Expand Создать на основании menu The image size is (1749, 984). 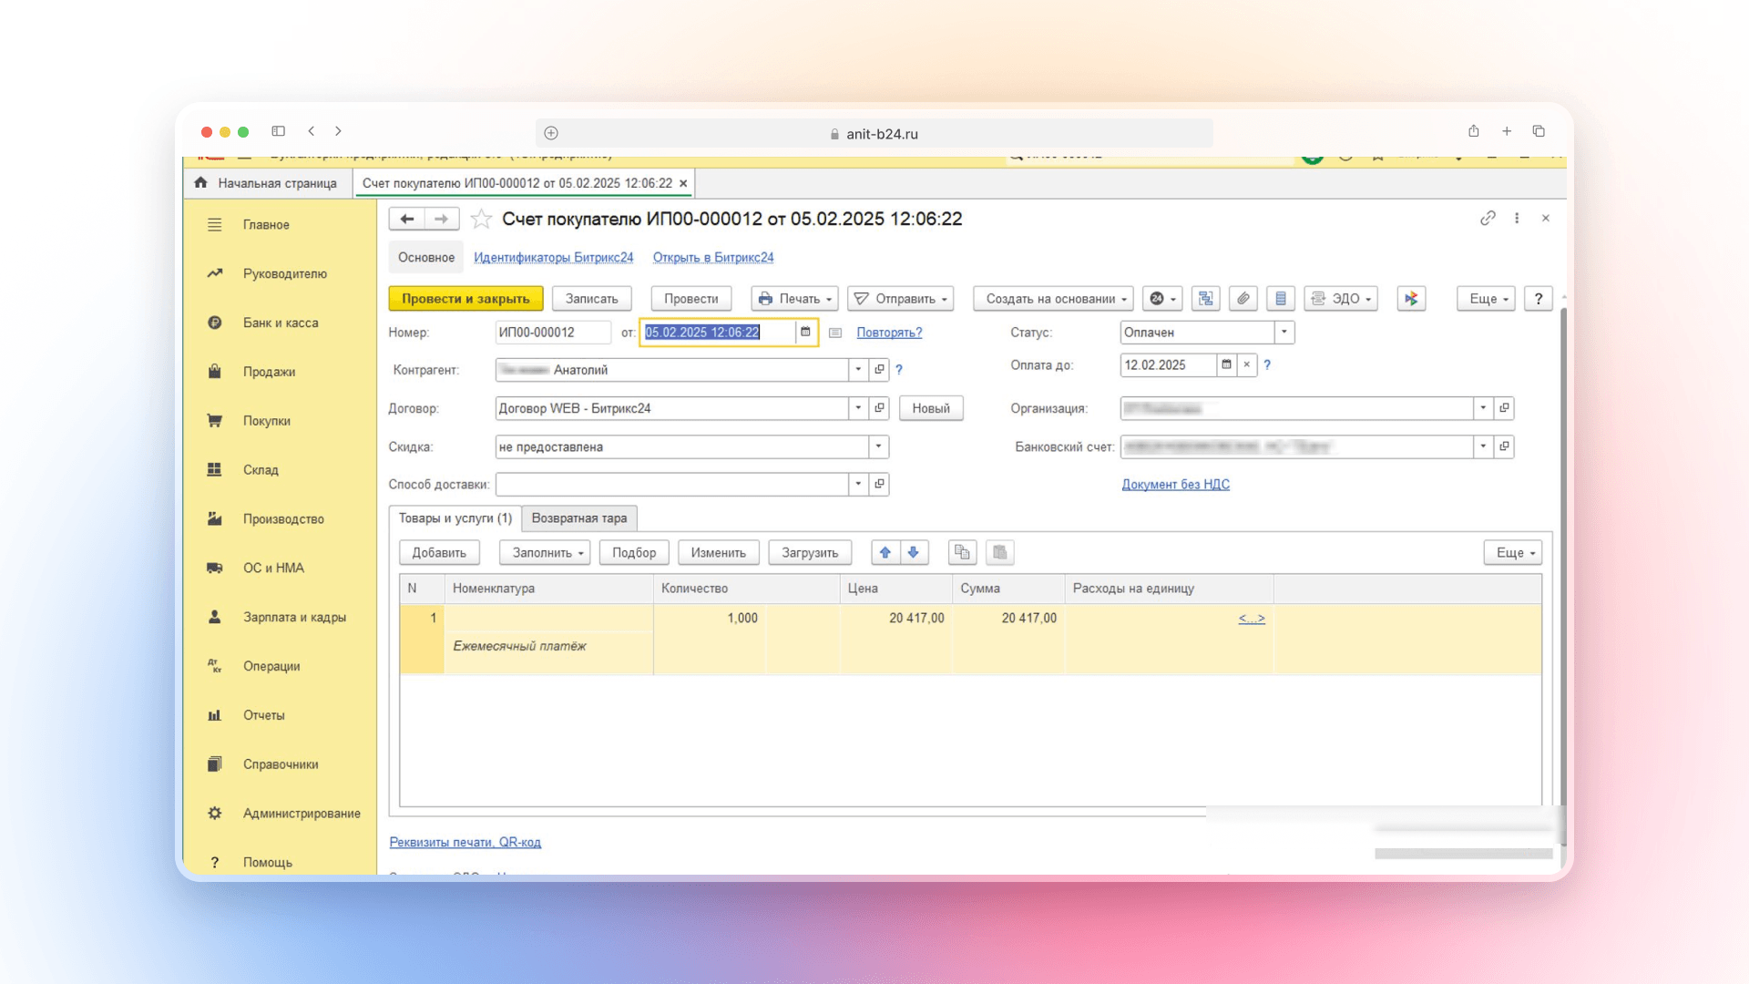click(1053, 299)
